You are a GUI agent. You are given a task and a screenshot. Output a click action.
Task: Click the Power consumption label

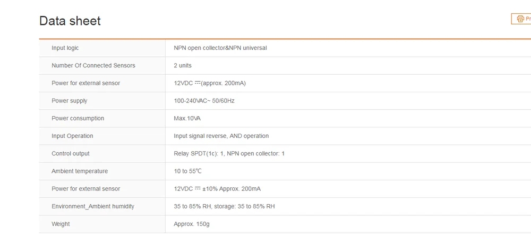[x=78, y=118]
